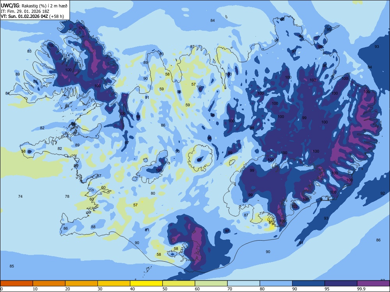This screenshot has height=292, width=390.
Task: Click the legend tick label '0'
Action: 2,289
